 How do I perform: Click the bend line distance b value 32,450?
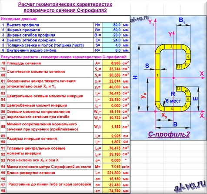click(111, 185)
